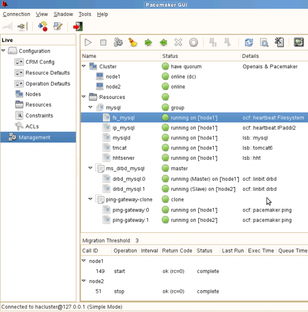Collapse the Cluster row
308x312 pixels.
(84, 66)
